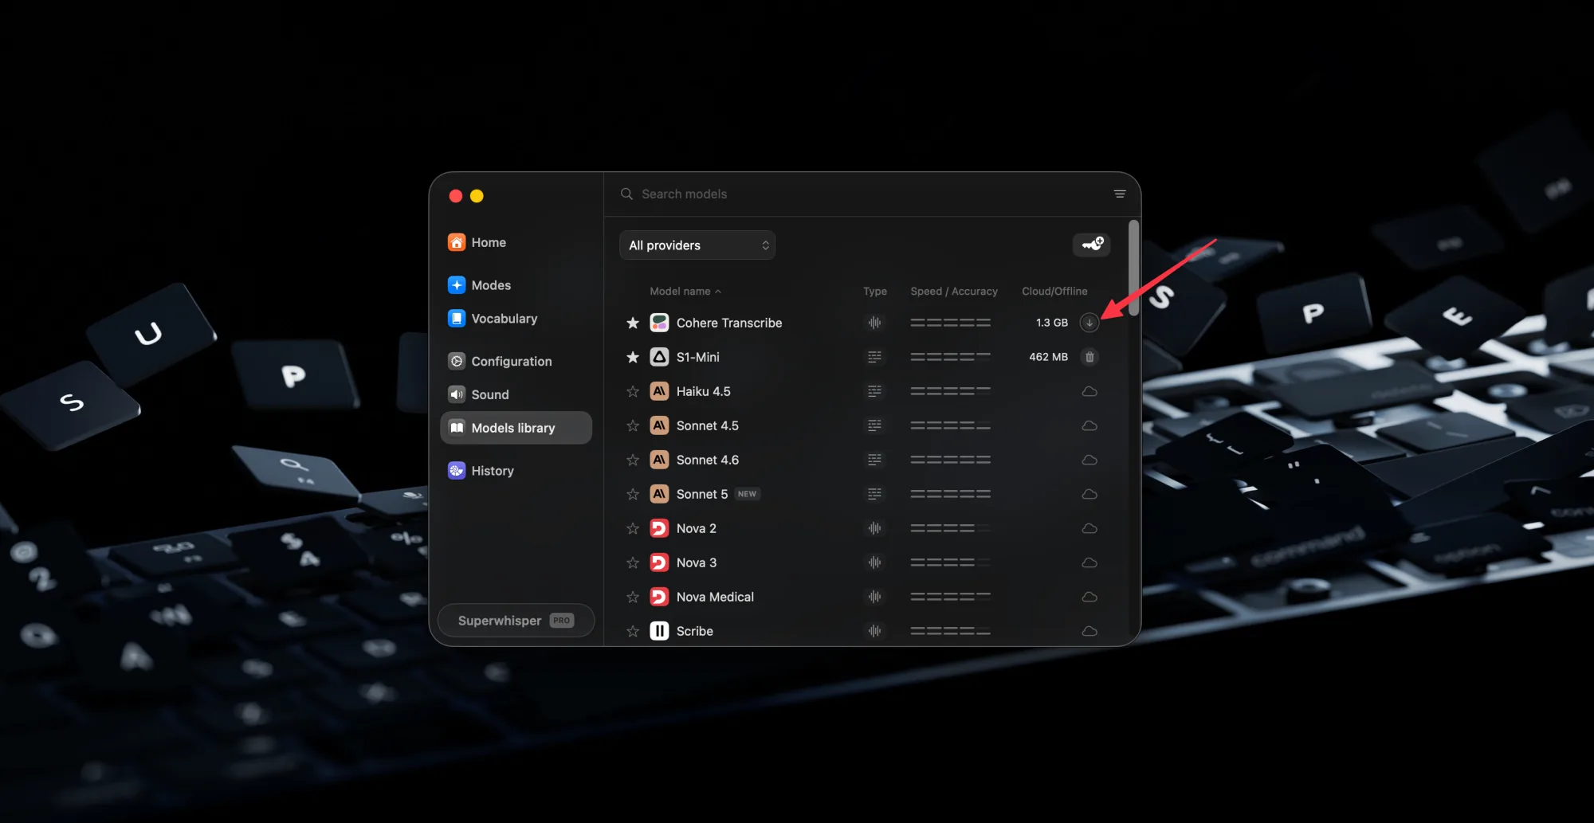Click Anthropic logo of Haiku 4.5
This screenshot has height=823, width=1594.
[x=659, y=391]
